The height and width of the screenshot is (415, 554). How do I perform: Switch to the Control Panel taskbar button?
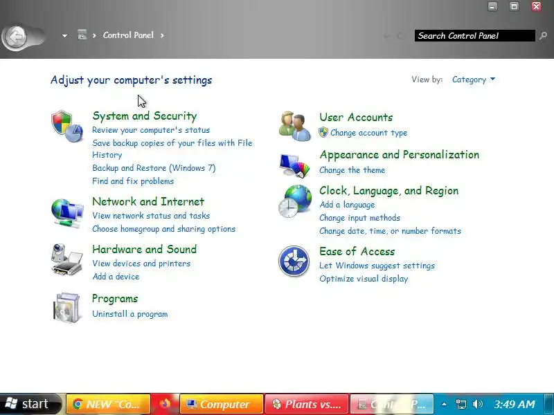(x=391, y=404)
